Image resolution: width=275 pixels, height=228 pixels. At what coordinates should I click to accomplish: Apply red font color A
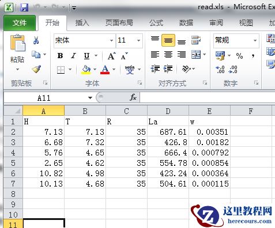click(105, 70)
